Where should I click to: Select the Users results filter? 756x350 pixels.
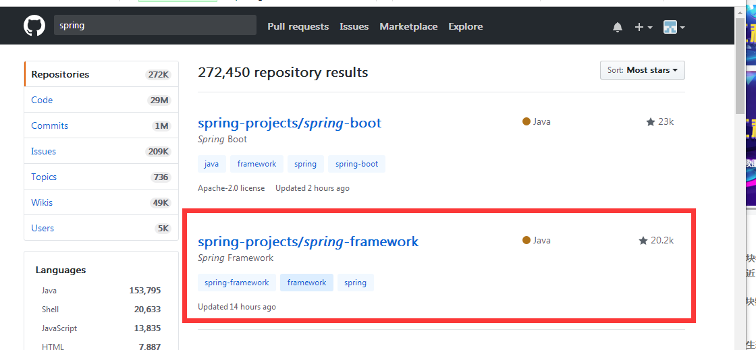101,228
